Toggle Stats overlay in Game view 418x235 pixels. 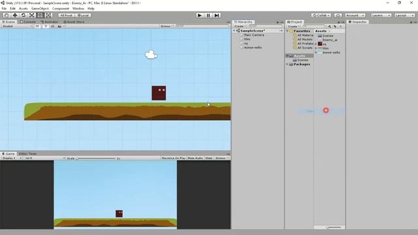[209, 158]
